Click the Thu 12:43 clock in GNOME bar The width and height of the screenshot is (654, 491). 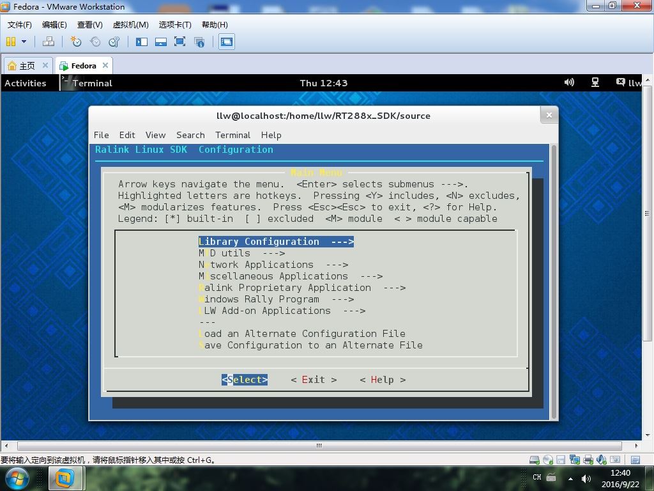coord(324,83)
